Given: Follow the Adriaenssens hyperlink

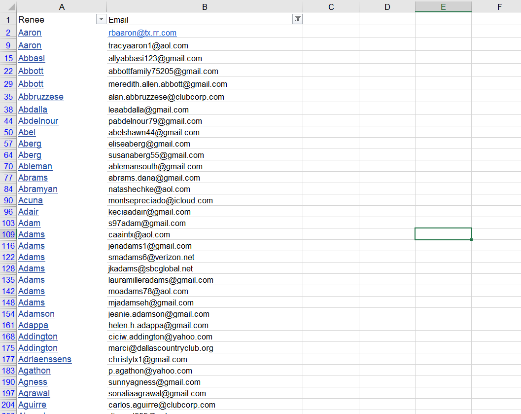Looking at the screenshot, I should click(x=45, y=359).
